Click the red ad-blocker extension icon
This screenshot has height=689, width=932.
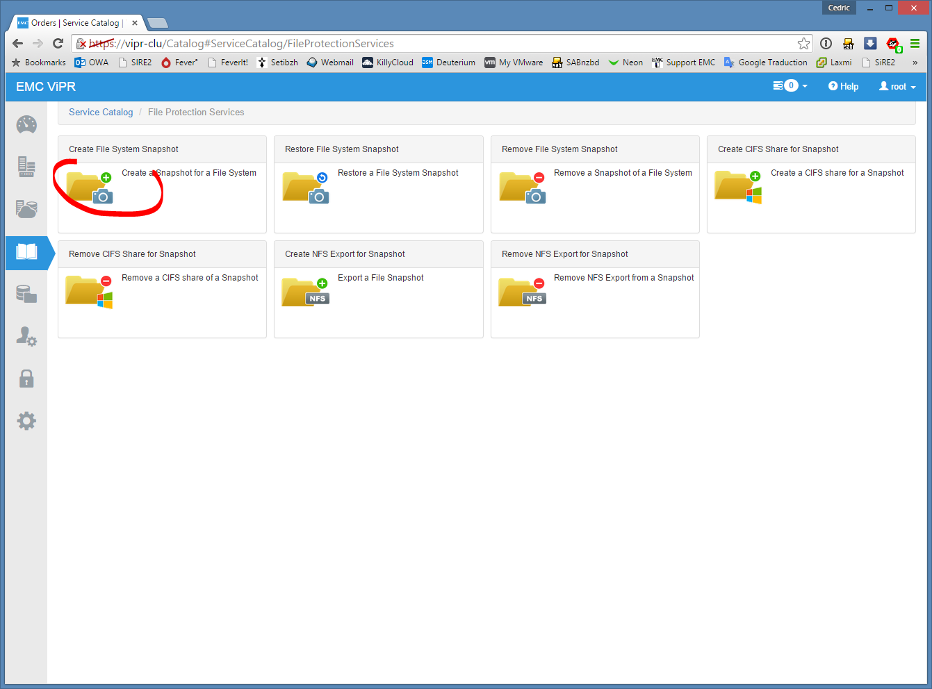click(x=893, y=44)
